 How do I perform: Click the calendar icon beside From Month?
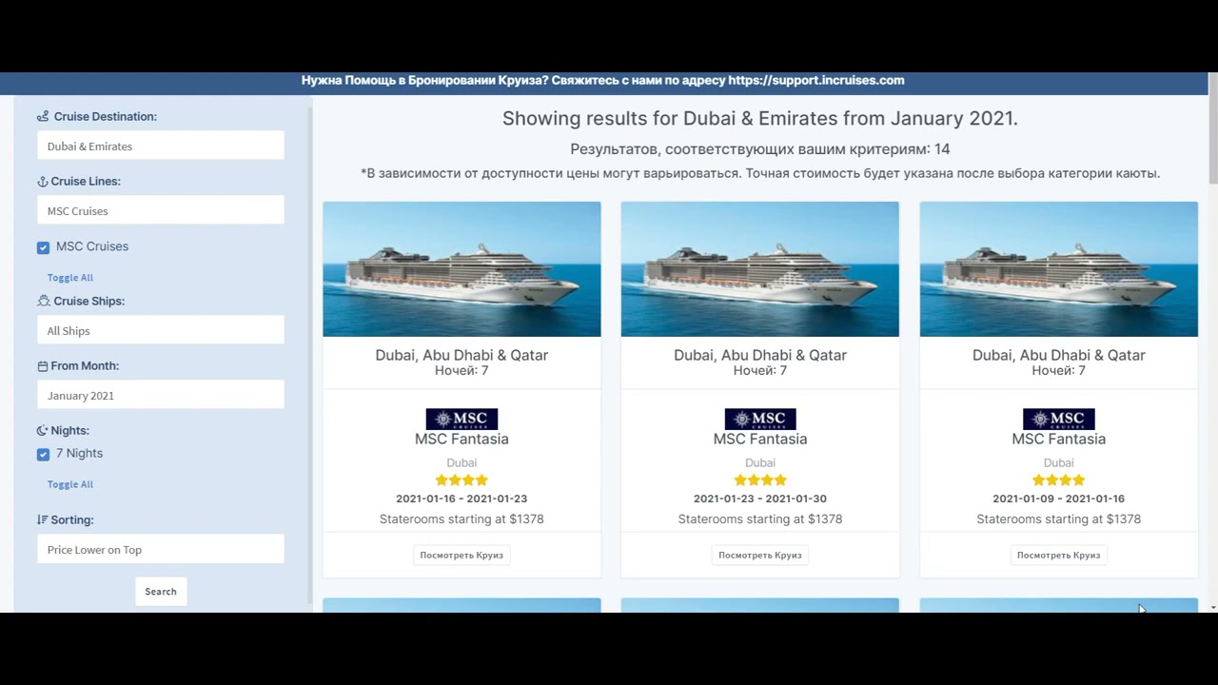click(42, 366)
